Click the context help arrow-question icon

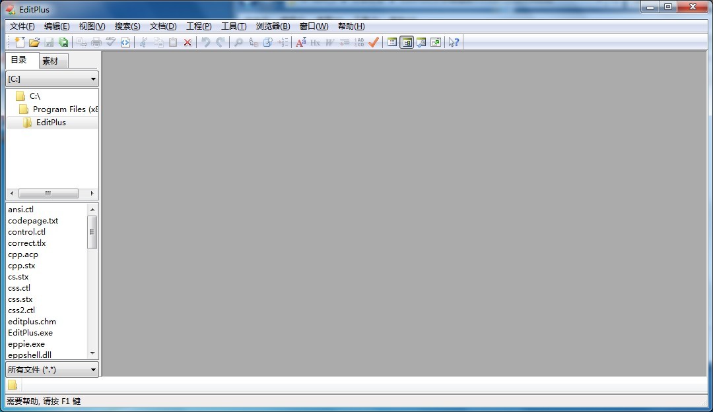click(454, 42)
